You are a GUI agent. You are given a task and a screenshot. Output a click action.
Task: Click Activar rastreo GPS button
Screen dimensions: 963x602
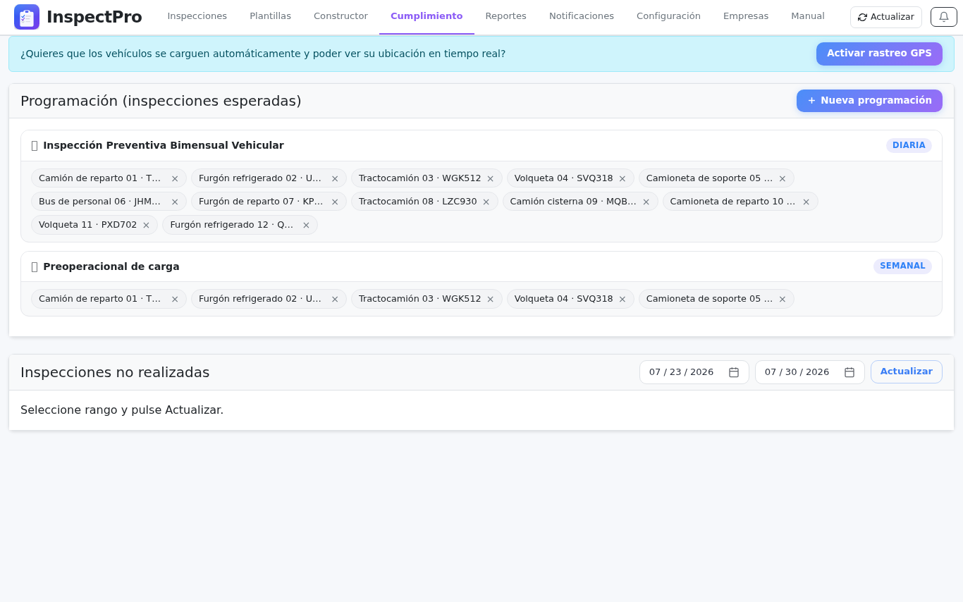879,54
